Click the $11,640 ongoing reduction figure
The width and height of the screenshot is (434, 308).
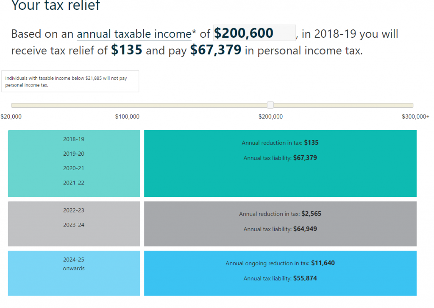point(323,263)
